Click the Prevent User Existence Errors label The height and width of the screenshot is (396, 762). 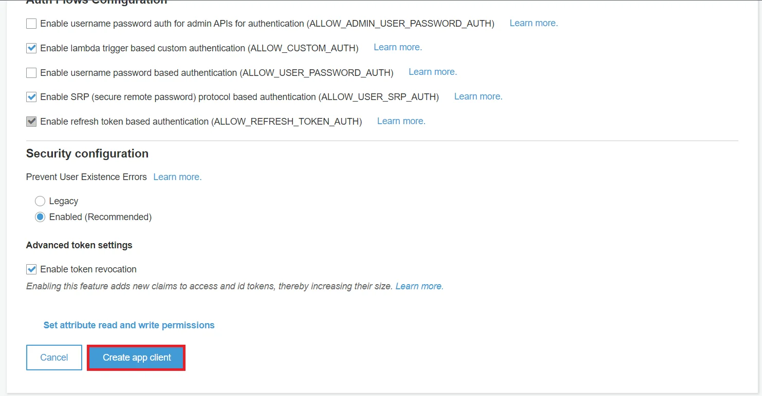coord(86,177)
